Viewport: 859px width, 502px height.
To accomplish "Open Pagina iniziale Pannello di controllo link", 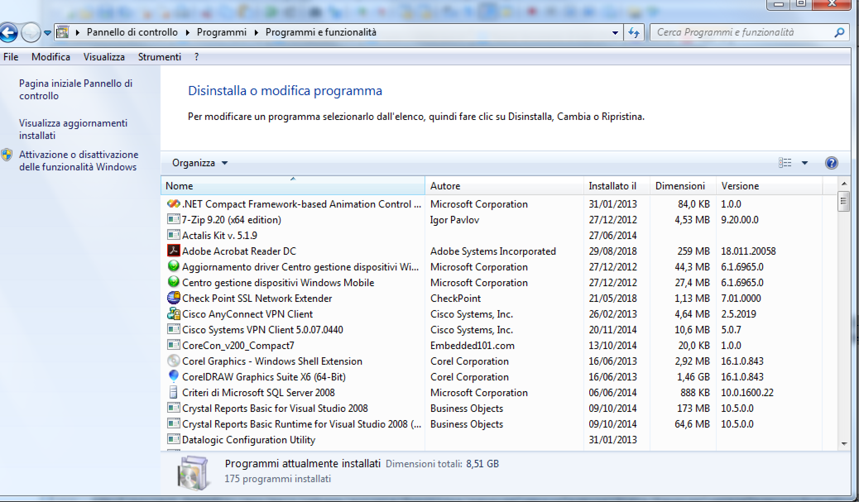I will [76, 89].
